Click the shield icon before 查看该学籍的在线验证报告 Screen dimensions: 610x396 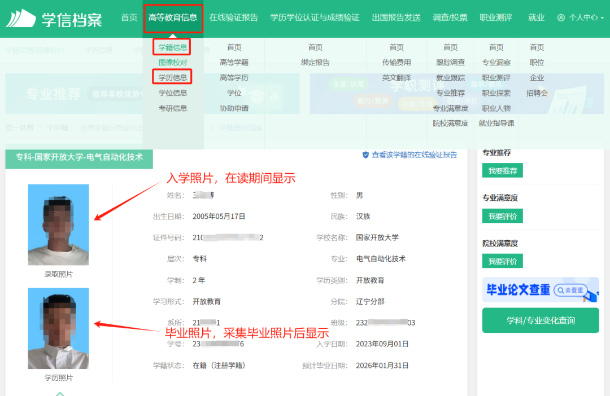(x=365, y=155)
